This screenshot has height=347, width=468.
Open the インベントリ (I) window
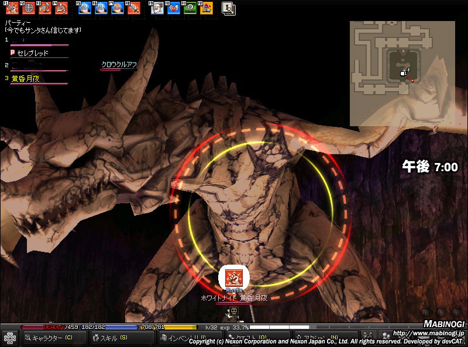pos(190,338)
